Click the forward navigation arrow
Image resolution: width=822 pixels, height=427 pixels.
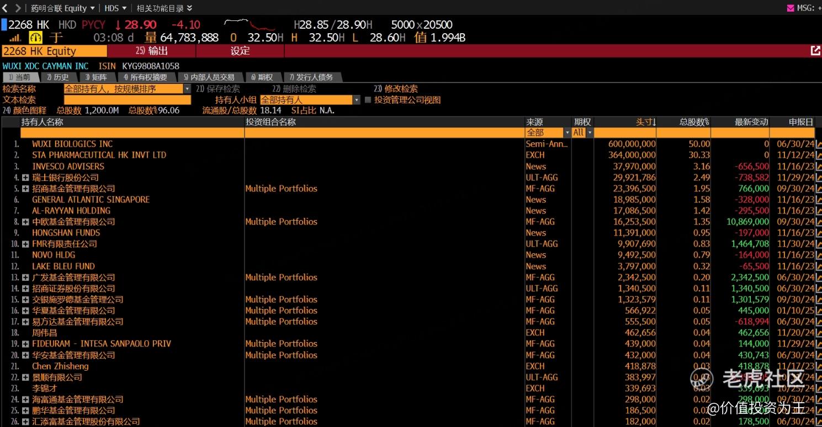(18, 8)
